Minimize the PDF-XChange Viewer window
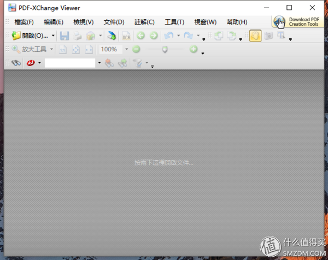Viewport: 328px width, 260px height. click(x=267, y=8)
